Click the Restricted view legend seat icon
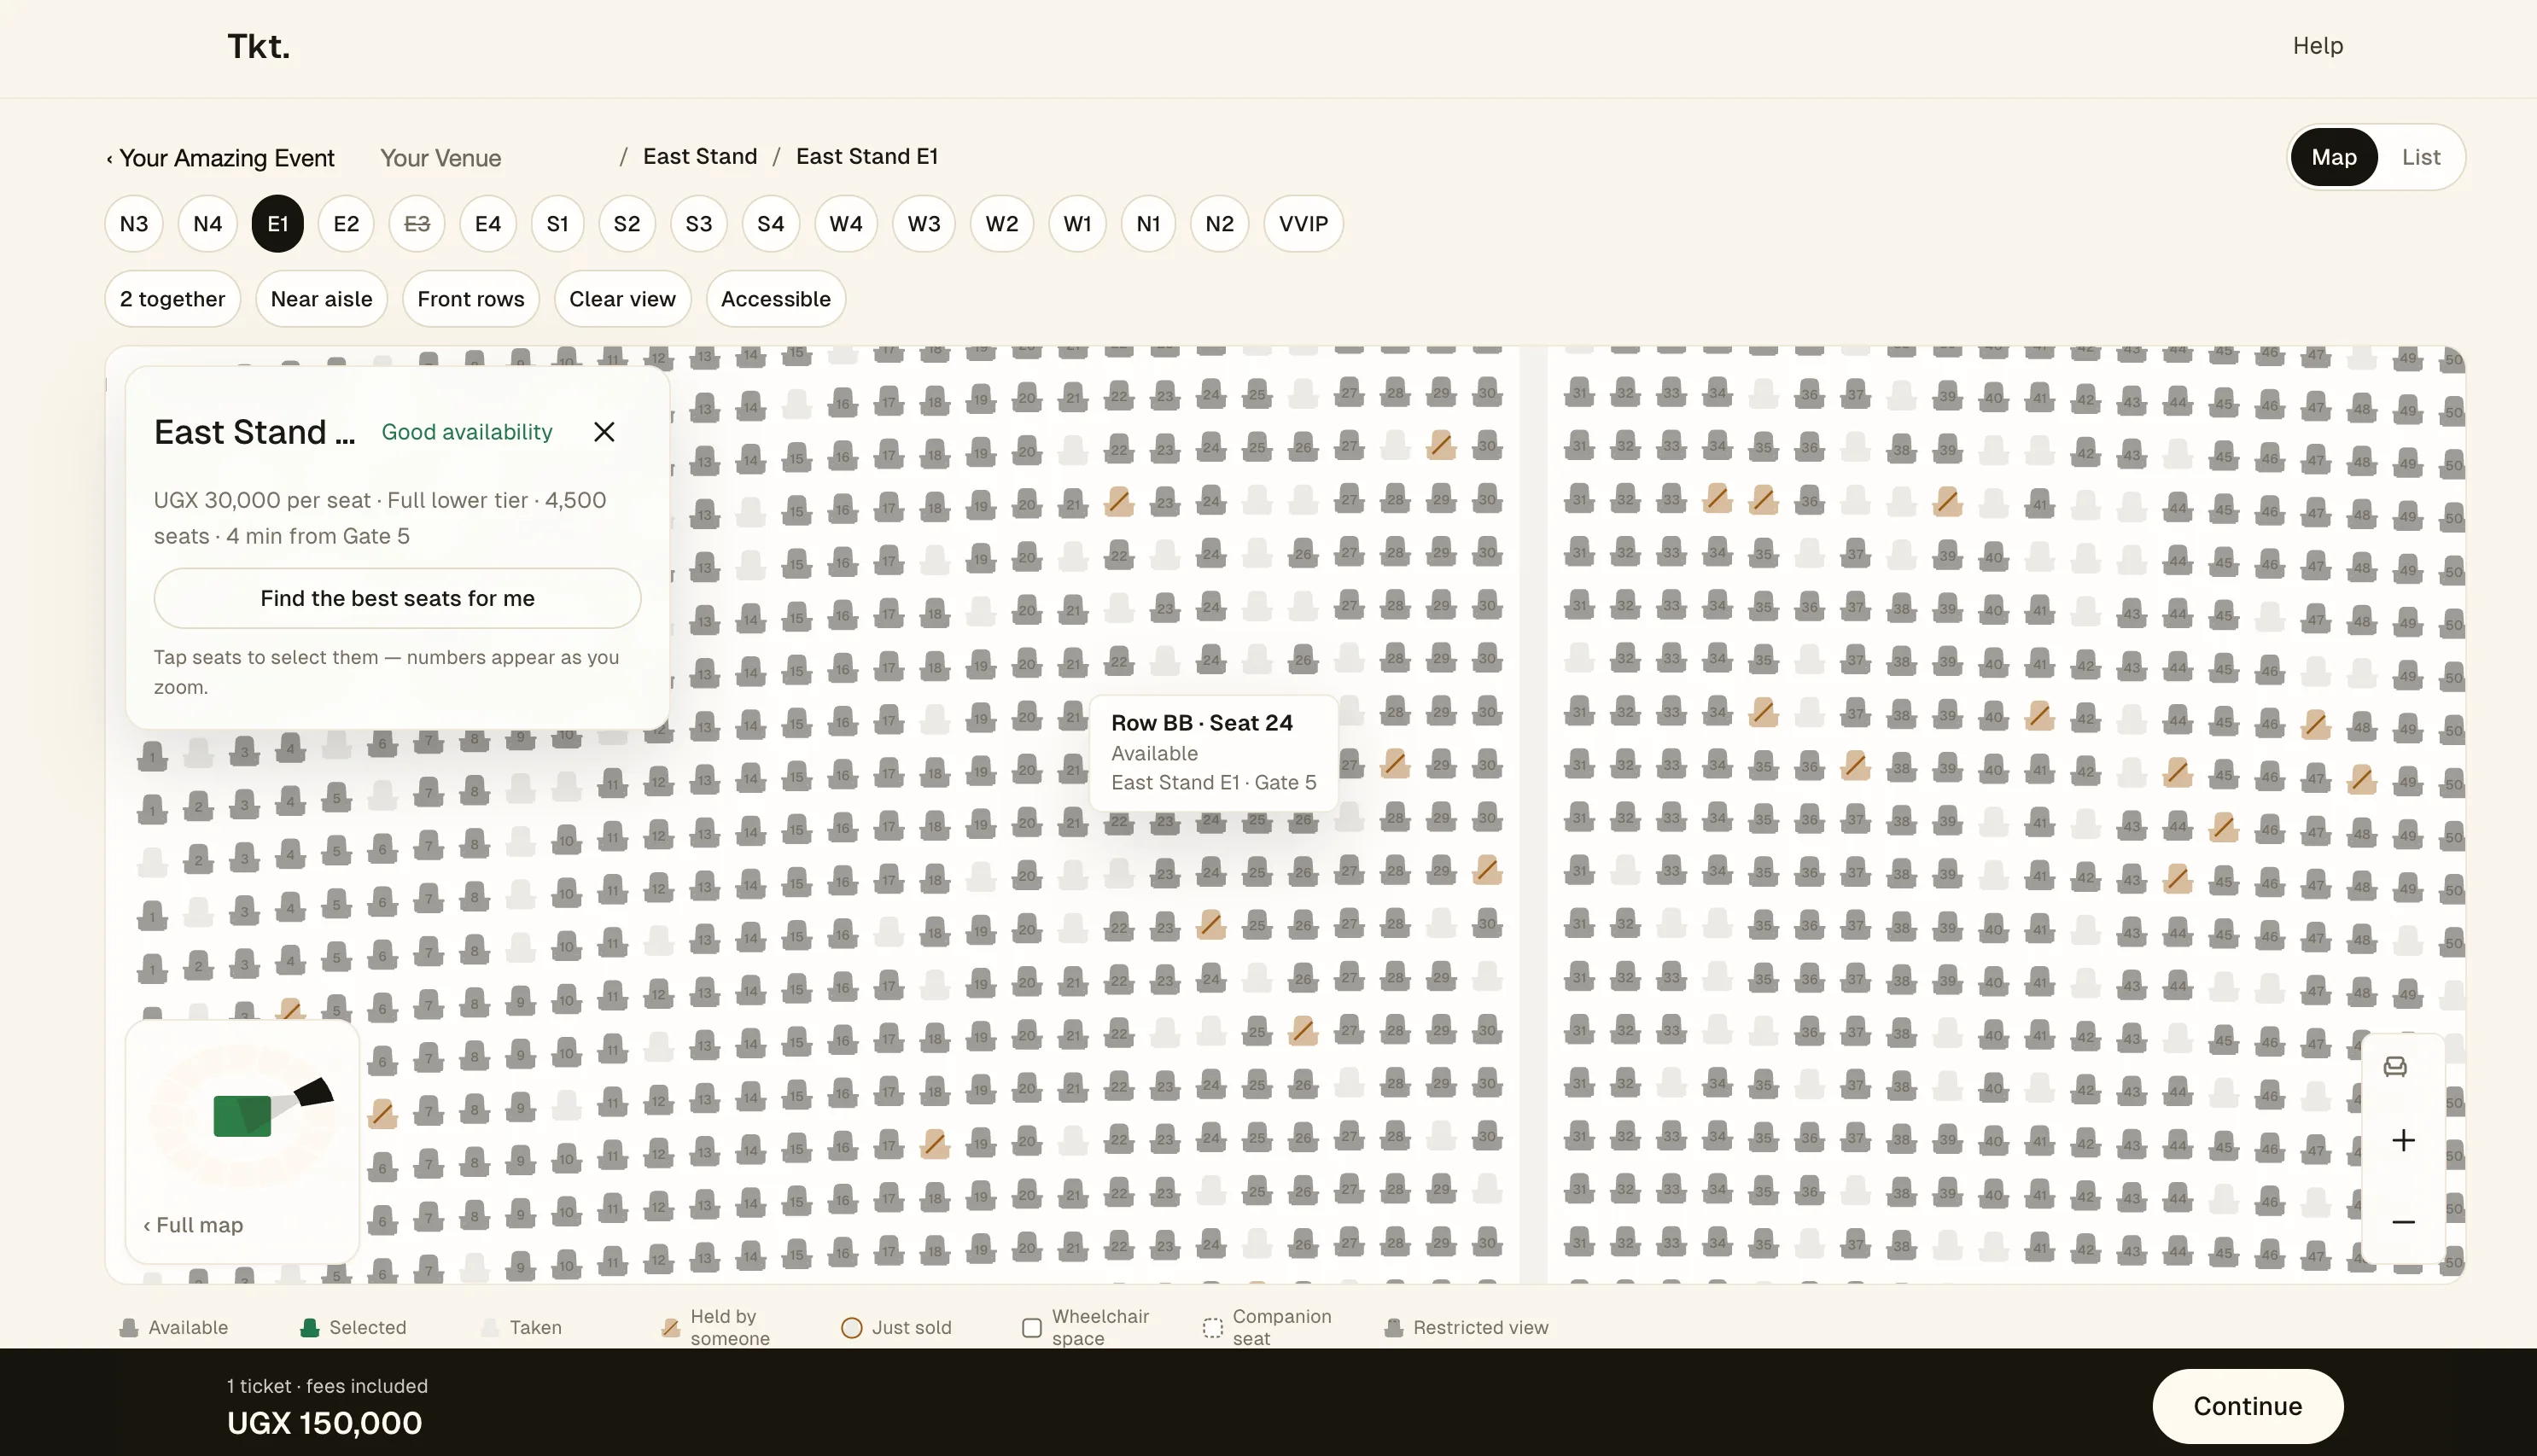This screenshot has width=2537, height=1456. pyautogui.click(x=1393, y=1328)
